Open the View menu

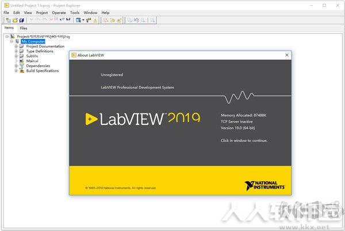28,13
